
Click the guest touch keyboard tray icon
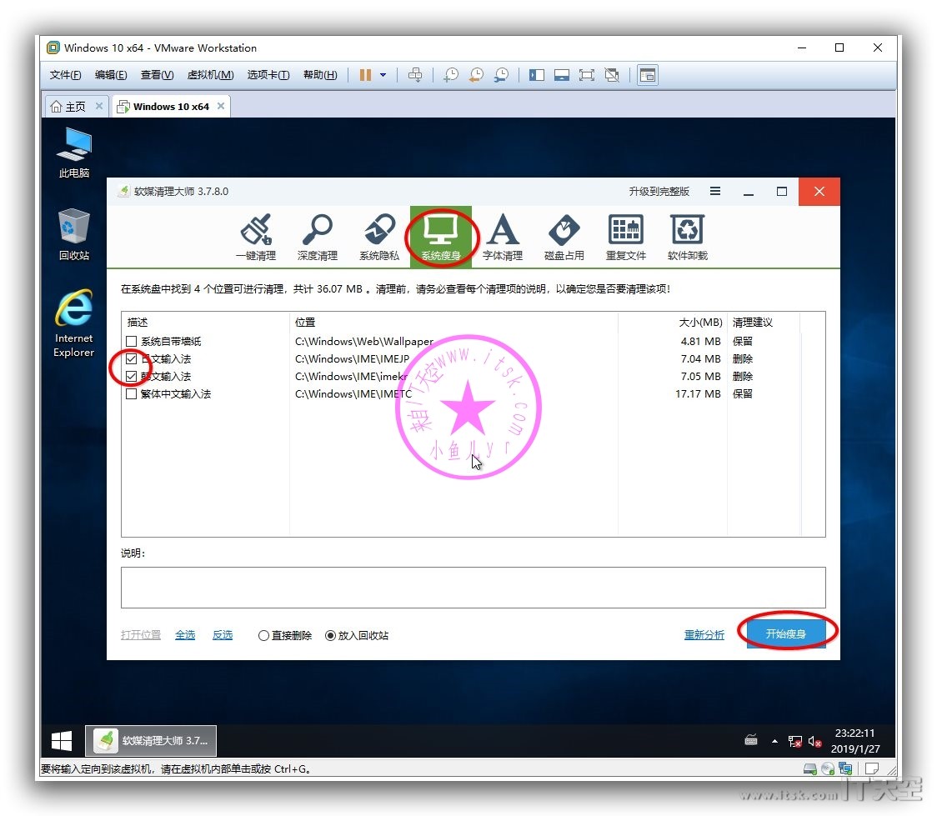tap(751, 741)
